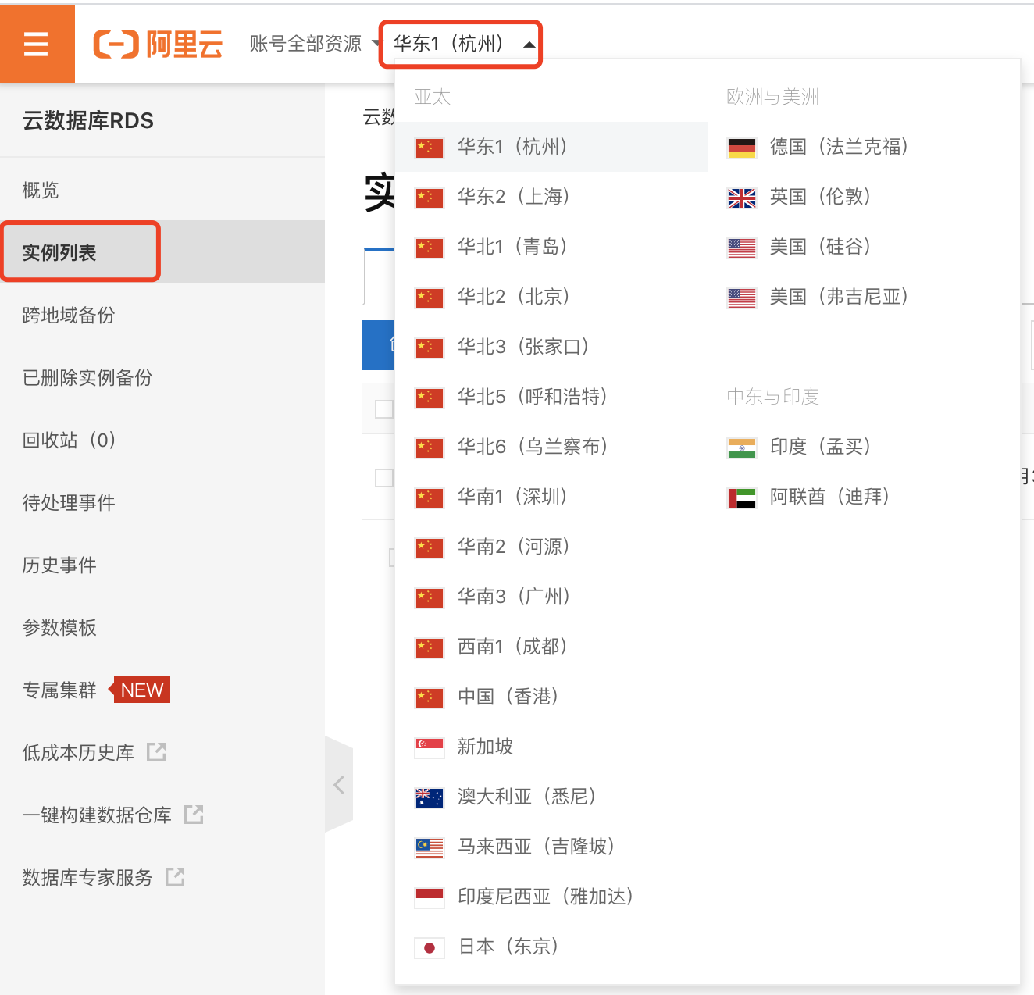Pick 印度（孟买）region
Viewport: 1034px width, 995px height.
863,447
